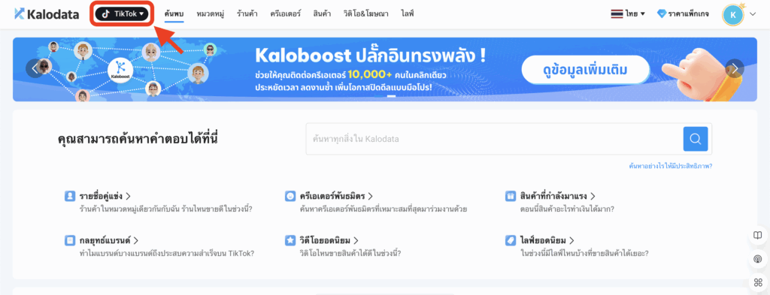Open the headset support floating icon
770x295 pixels.
pyautogui.click(x=758, y=258)
